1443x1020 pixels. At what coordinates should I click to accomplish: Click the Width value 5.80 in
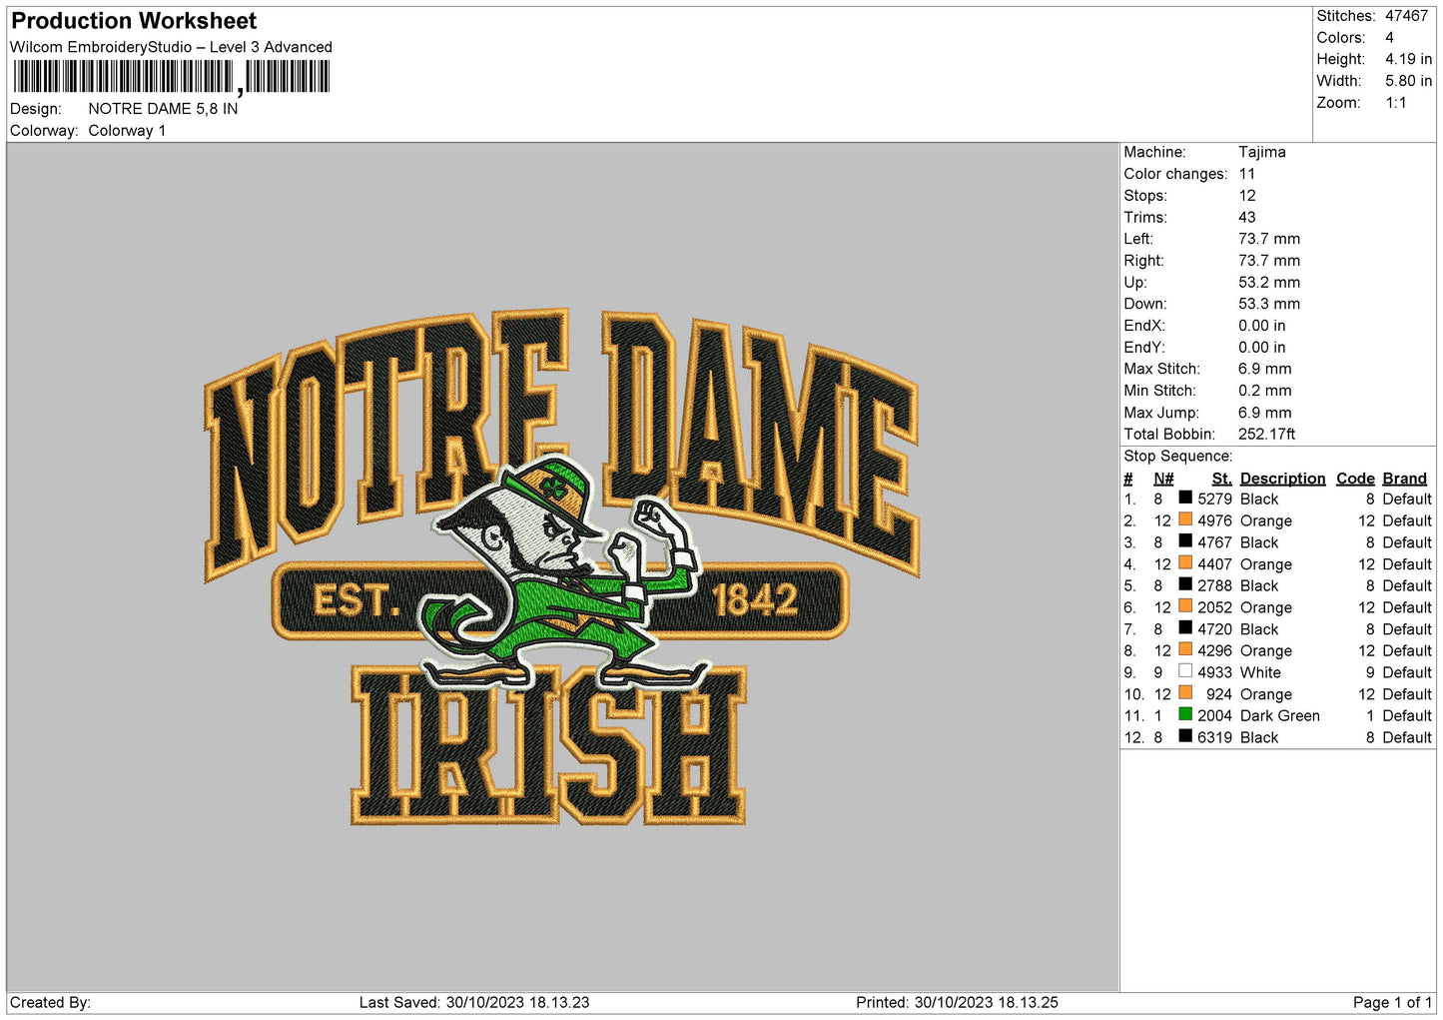pos(1408,81)
